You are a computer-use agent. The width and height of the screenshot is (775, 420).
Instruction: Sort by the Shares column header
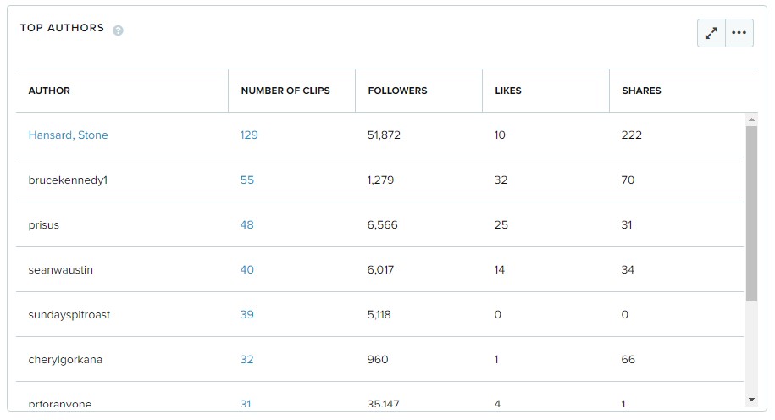[x=641, y=91]
